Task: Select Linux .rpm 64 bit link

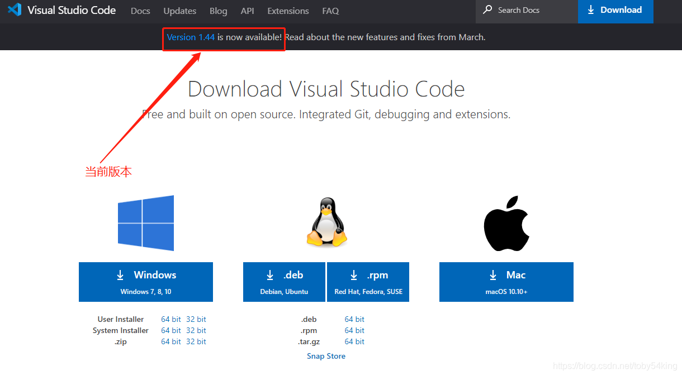Action: tap(354, 330)
